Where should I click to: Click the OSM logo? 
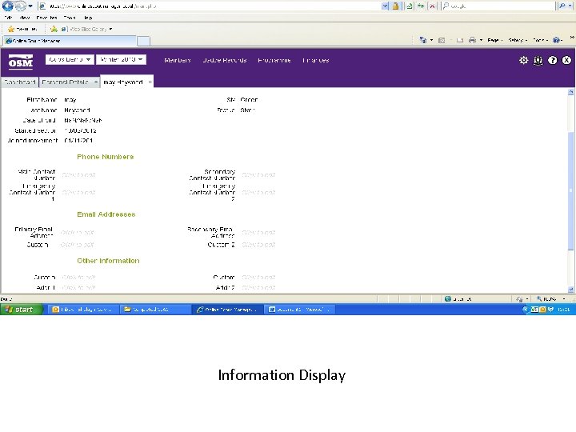[21, 62]
